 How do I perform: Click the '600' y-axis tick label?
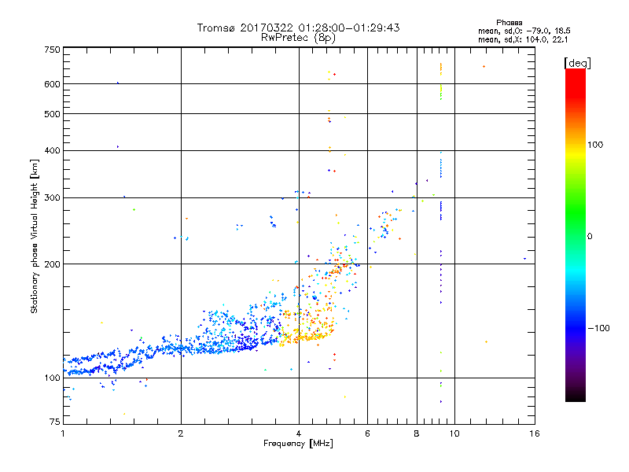click(x=52, y=84)
